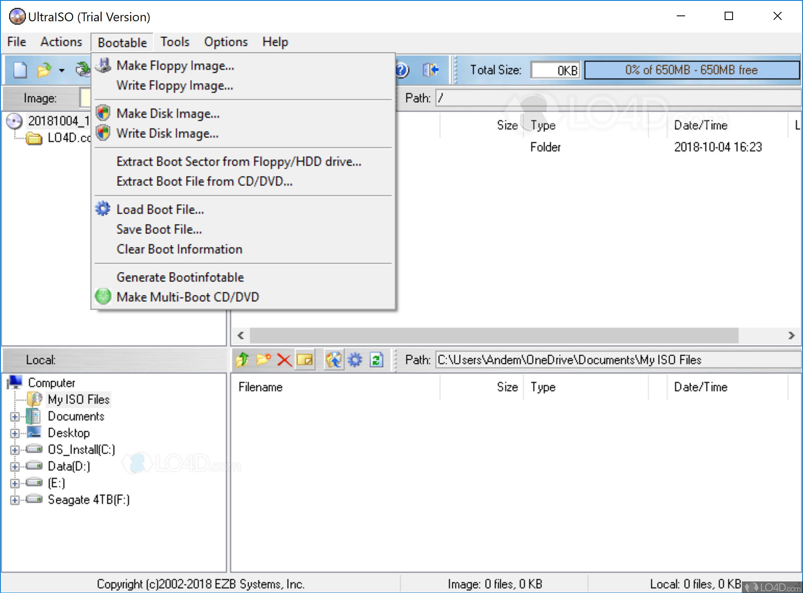Click the UltraISO title bar app icon
803x593 pixels.
[x=17, y=17]
